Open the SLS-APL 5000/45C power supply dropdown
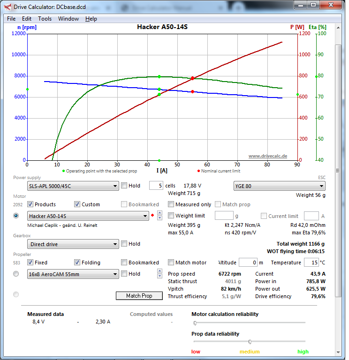Image resolution: width=349 pixels, height=360 pixels. [x=73, y=186]
